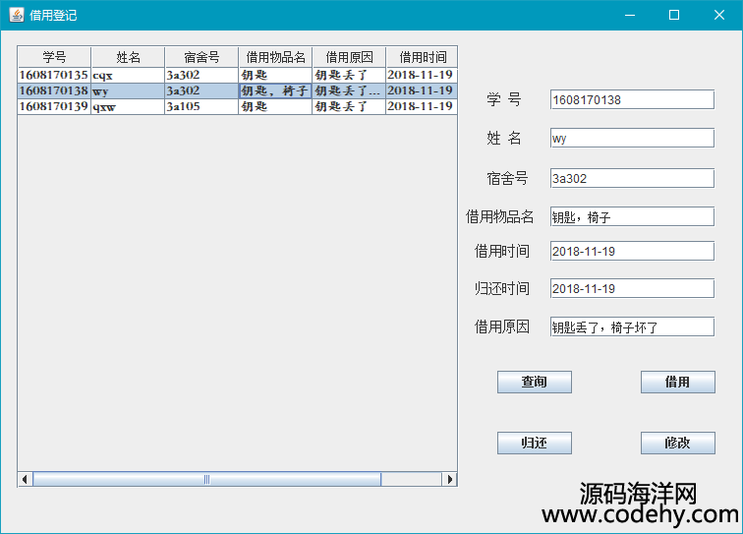743x534 pixels.
Task: Select the 3a105 dormitory cell
Action: [201, 106]
